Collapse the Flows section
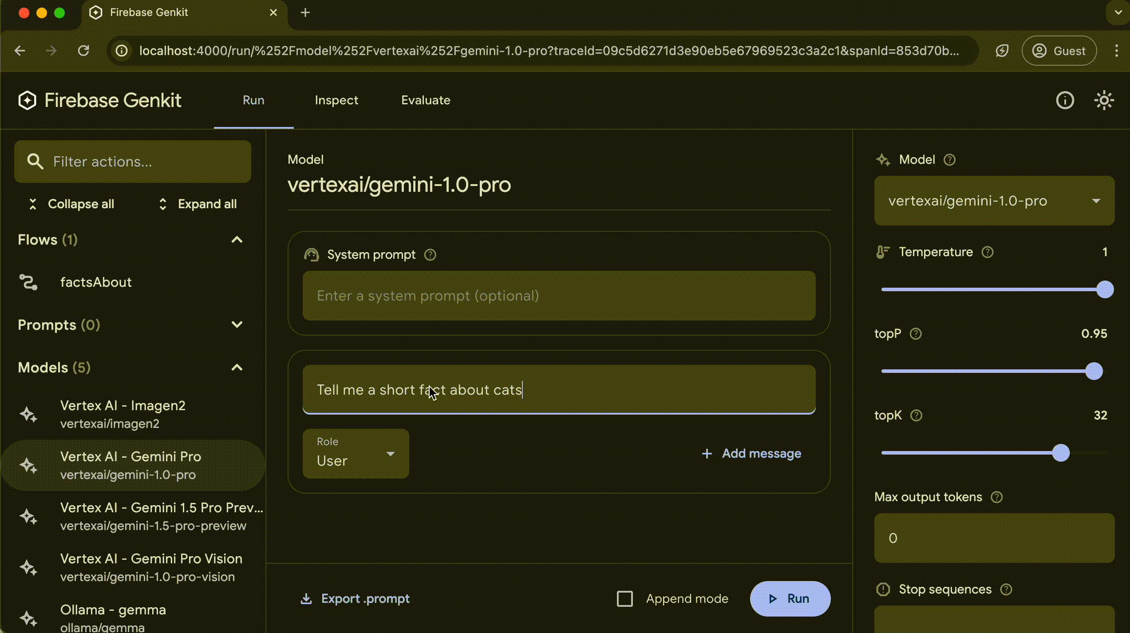The height and width of the screenshot is (633, 1130). pyautogui.click(x=237, y=239)
